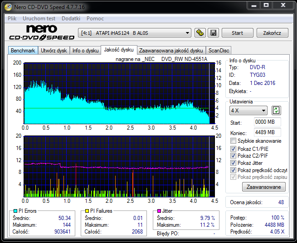This screenshot has height=243, width=297.
Task: Open the ATAPI iHAS124 drive dropdown
Action: [x=135, y=33]
